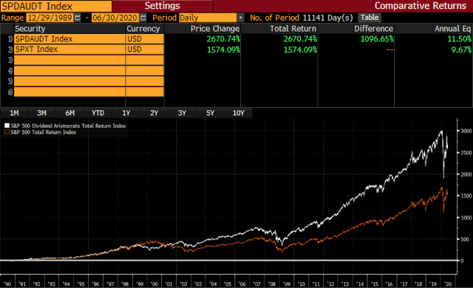Viewport: 473px width, 288px height.
Task: Click the '20 year label on chart axis
Action: coord(448,284)
